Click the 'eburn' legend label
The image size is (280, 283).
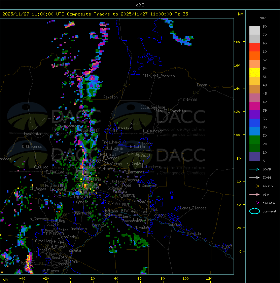tap(268, 186)
